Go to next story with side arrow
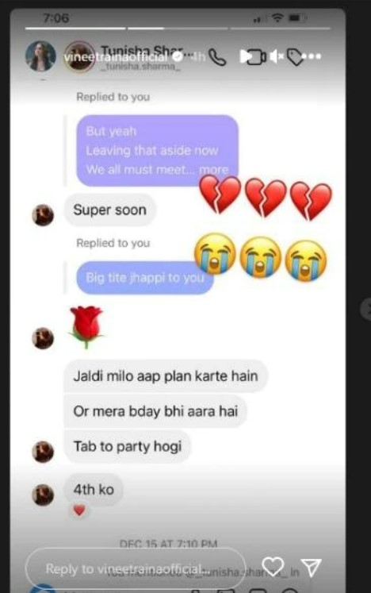Viewport: 371px width, 593px height. coord(366,309)
